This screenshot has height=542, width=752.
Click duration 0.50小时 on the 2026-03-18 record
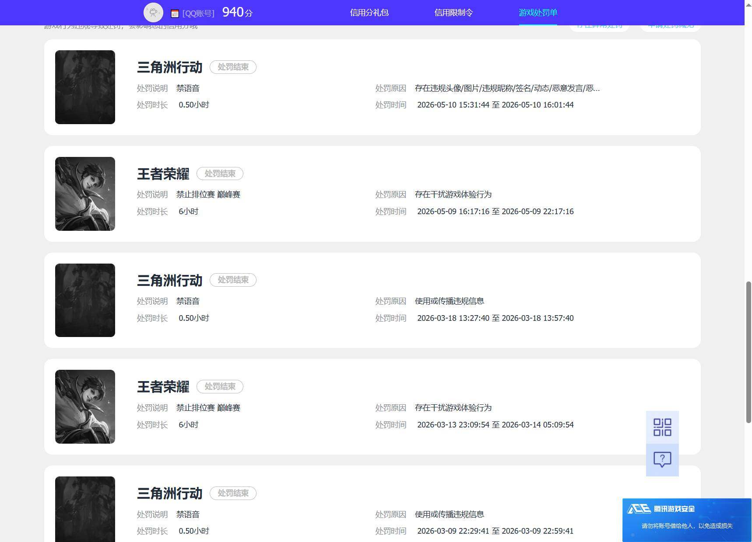click(194, 318)
